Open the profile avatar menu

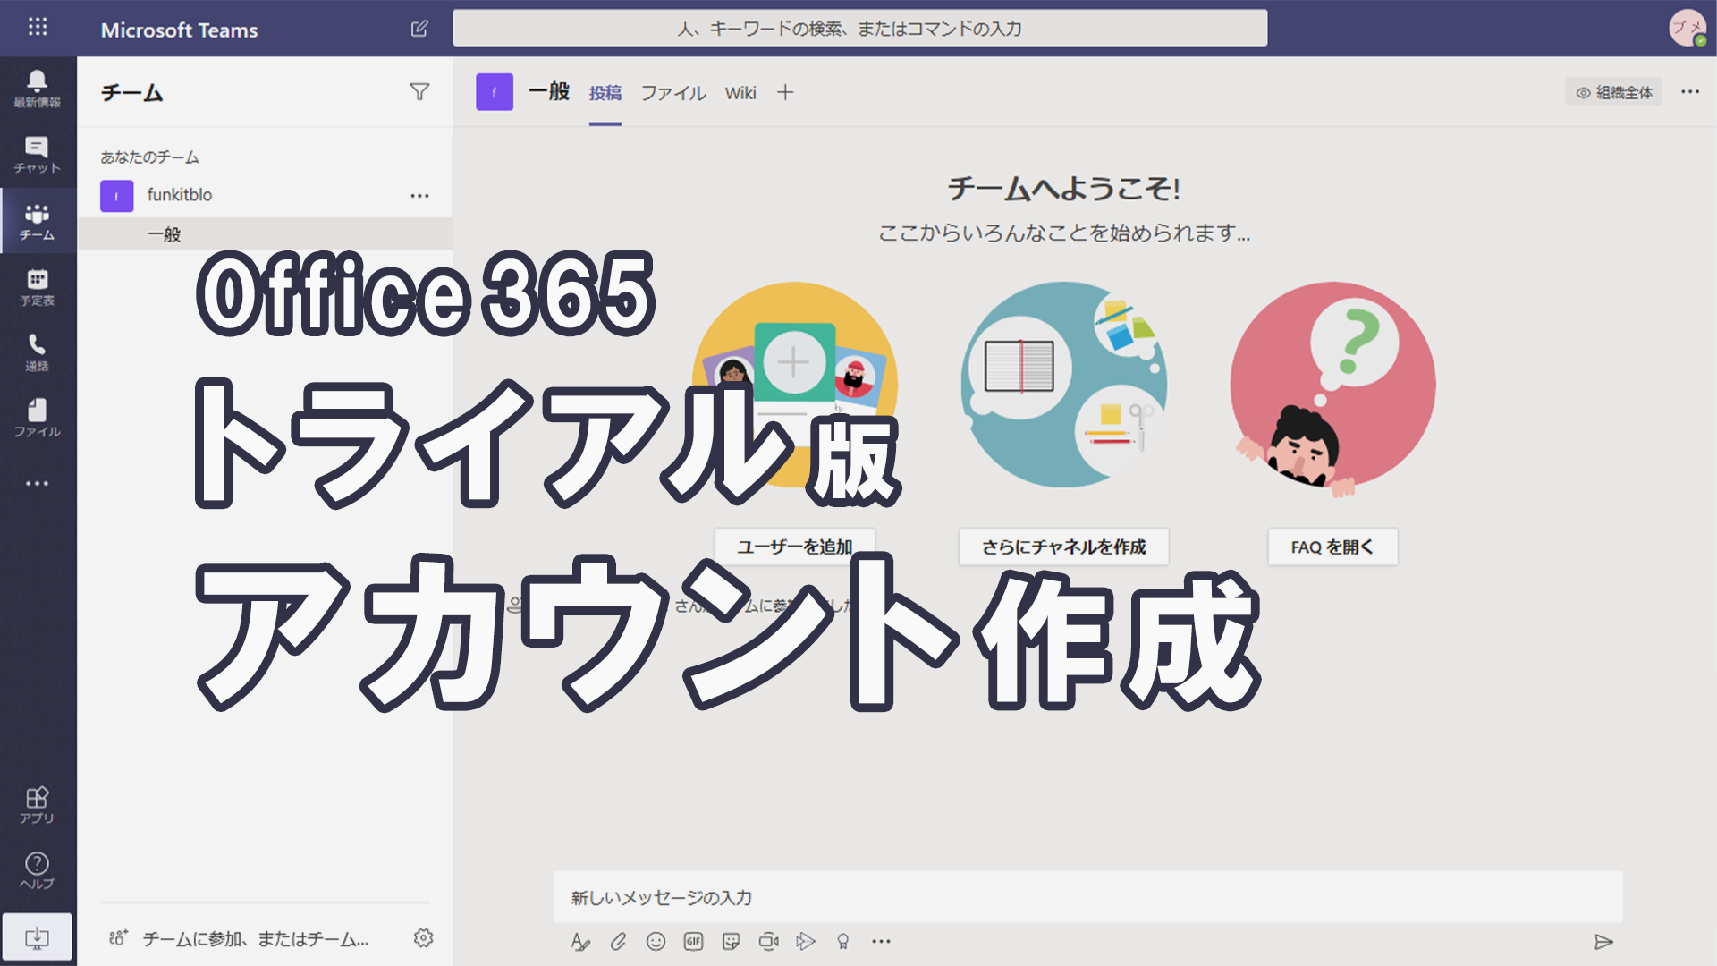click(1687, 28)
